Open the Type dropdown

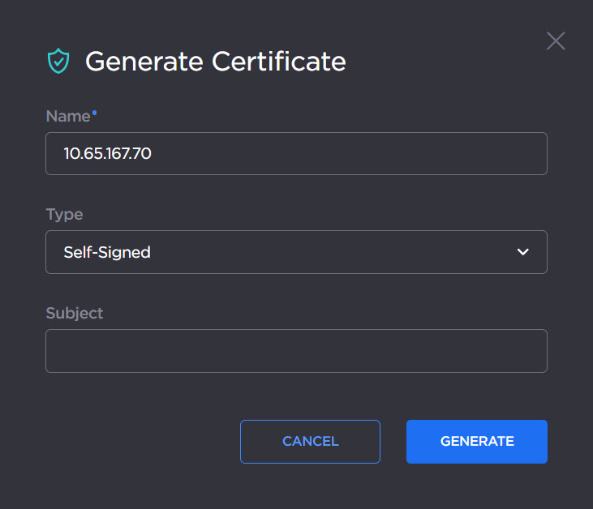tap(296, 252)
